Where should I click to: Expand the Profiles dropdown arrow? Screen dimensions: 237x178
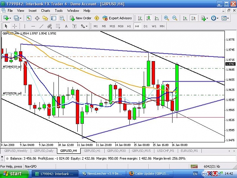[20, 18]
